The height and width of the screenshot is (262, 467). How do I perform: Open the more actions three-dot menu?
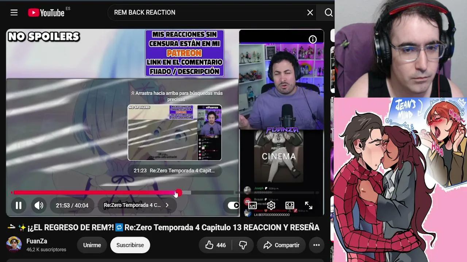(x=317, y=245)
